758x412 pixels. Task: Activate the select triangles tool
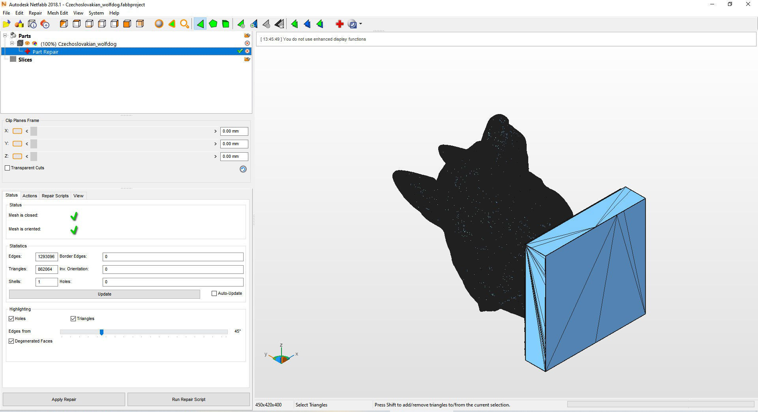tap(200, 24)
